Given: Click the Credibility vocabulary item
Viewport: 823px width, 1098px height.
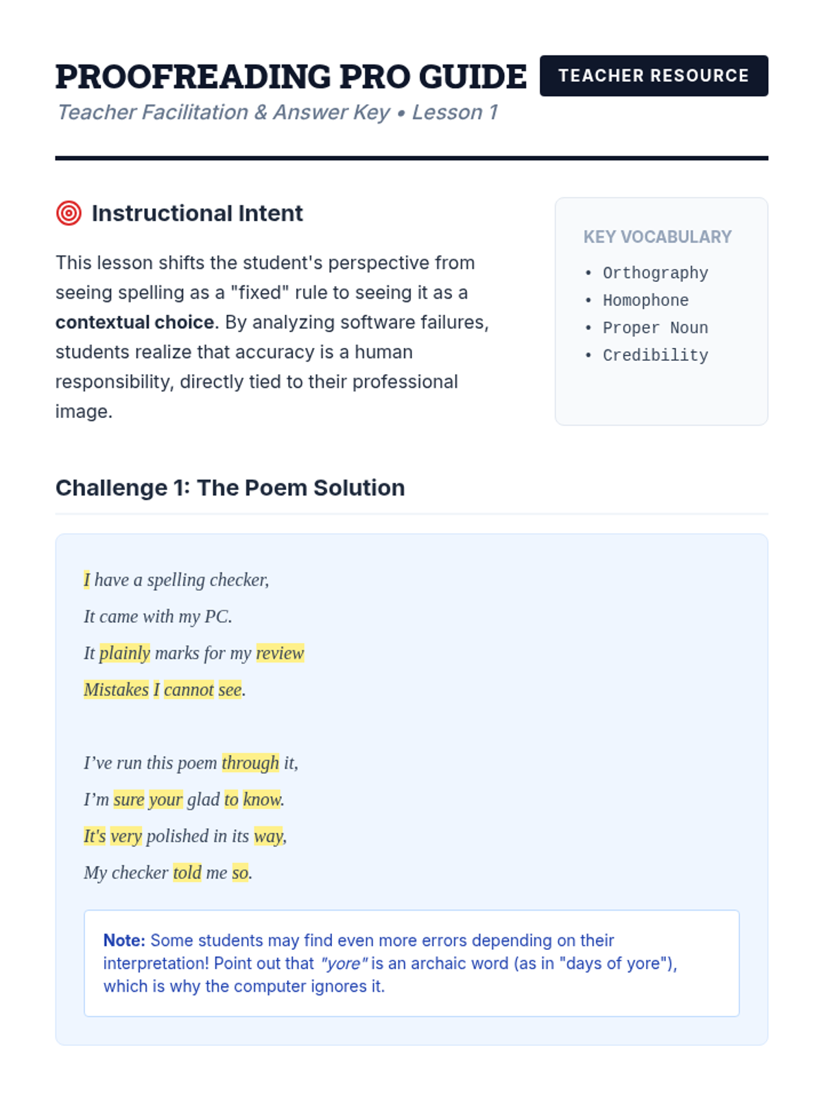Looking at the screenshot, I should click(655, 355).
